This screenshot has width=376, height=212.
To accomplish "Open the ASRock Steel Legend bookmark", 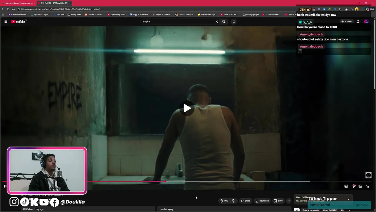I will [207, 14].
